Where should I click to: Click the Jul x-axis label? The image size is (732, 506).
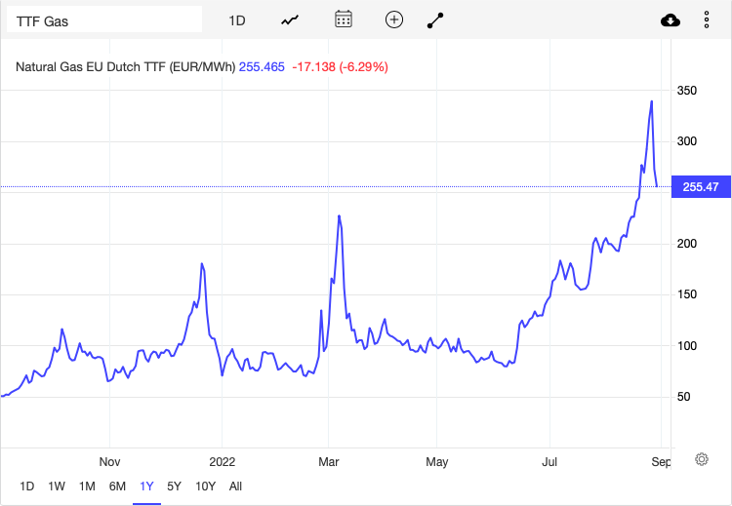point(549,462)
